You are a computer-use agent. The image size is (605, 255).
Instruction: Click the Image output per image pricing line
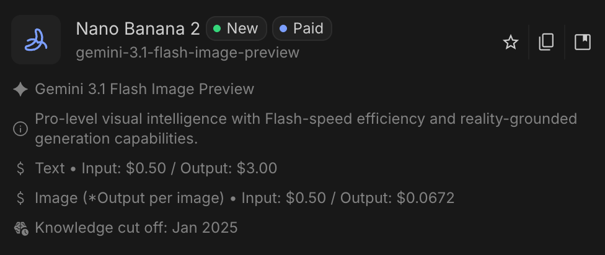pos(244,198)
